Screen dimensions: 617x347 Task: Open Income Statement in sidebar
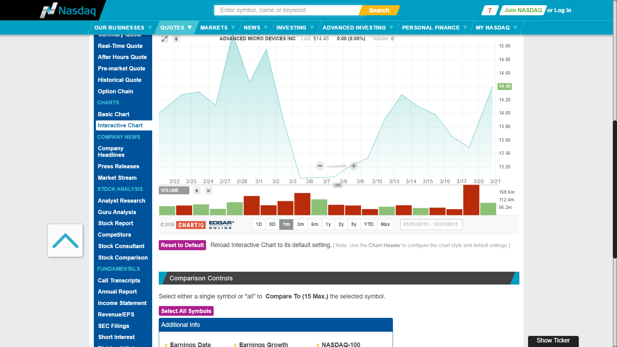(x=122, y=303)
